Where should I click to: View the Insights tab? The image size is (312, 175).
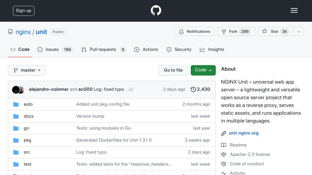tap(212, 50)
